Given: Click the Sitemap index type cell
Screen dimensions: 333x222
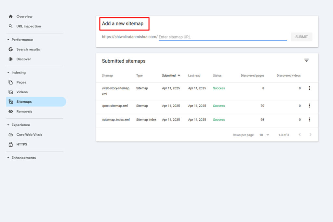Looking at the screenshot, I should 146,120.
